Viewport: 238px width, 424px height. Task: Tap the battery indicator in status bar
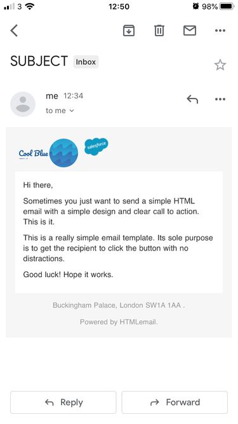click(x=227, y=6)
